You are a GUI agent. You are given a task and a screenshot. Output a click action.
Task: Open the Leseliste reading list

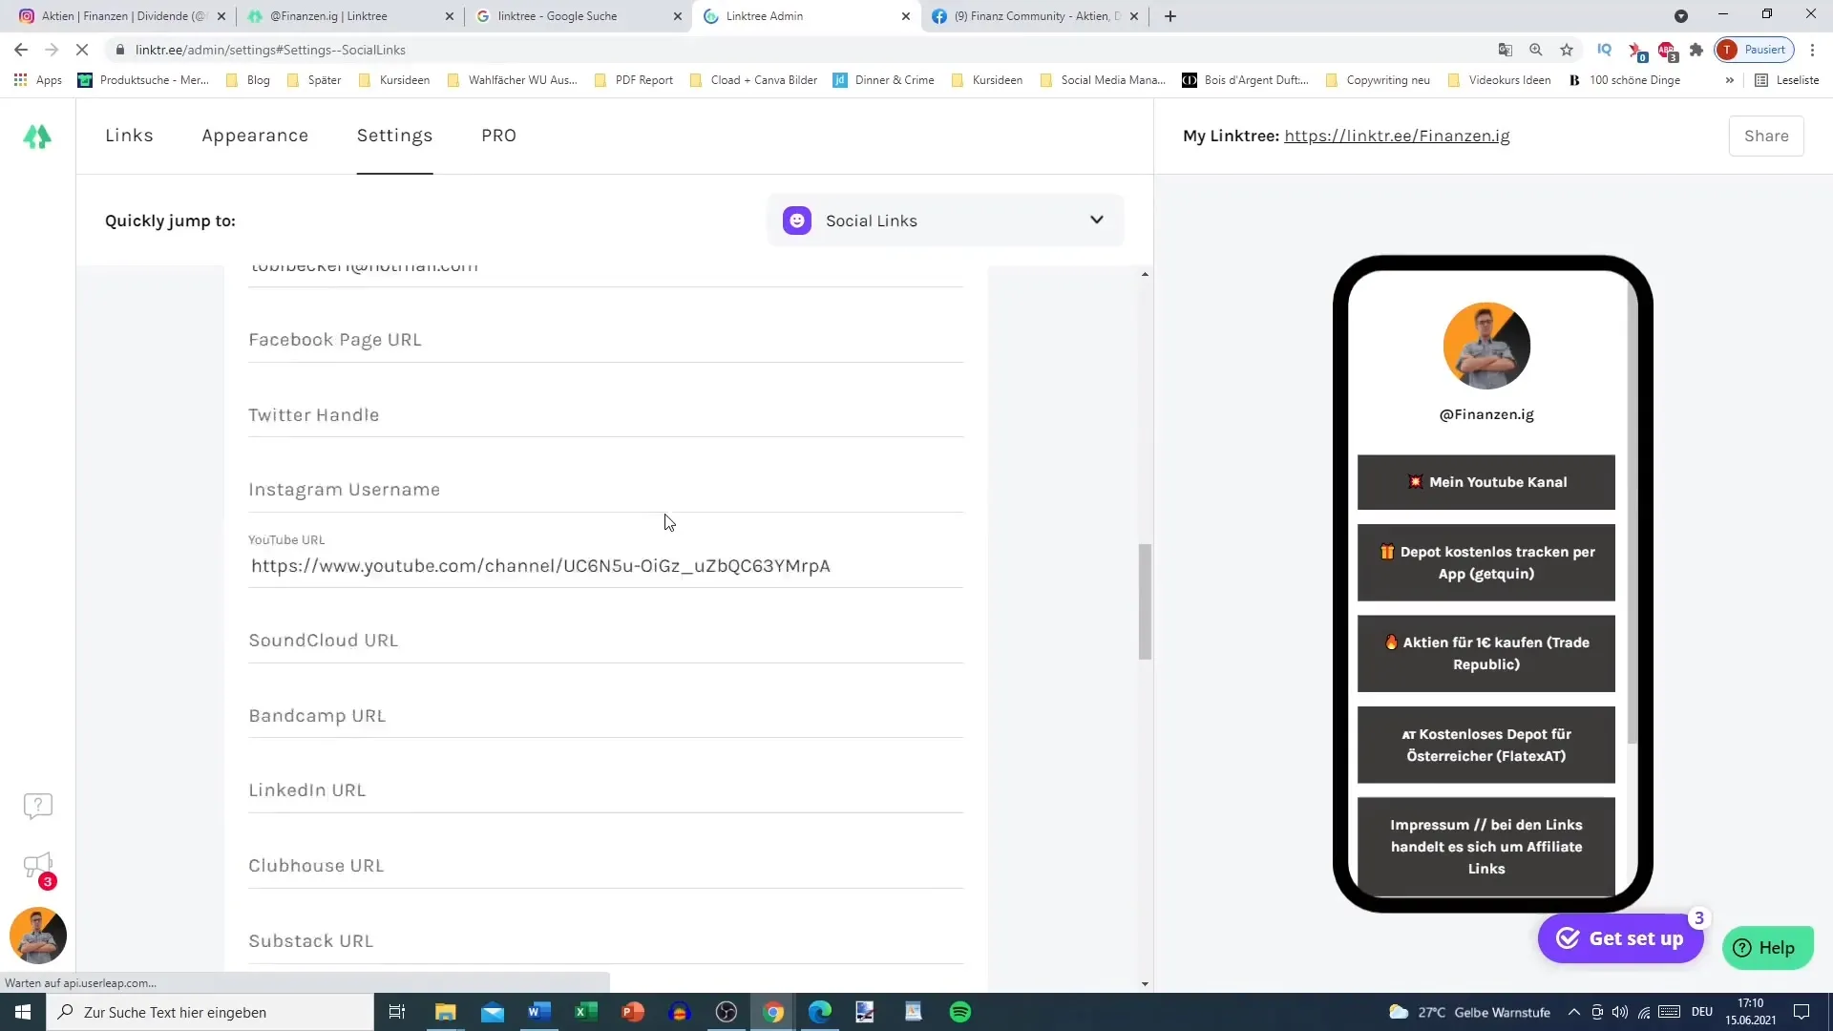1787,80
